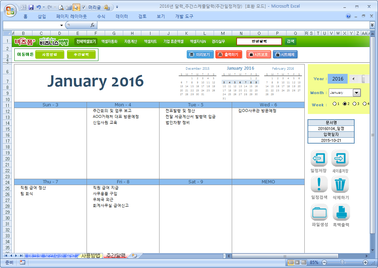
Task: Click the 시트보호 protect sheet button
Action: pos(259,54)
